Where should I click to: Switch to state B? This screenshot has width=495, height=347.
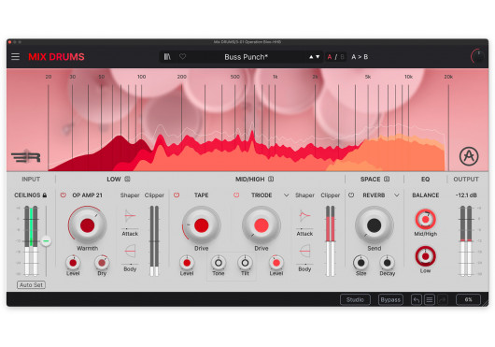342,57
